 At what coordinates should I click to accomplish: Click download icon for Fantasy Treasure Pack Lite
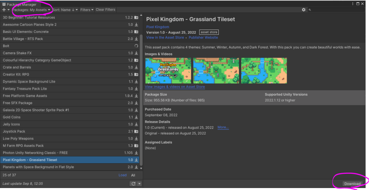(136, 89)
